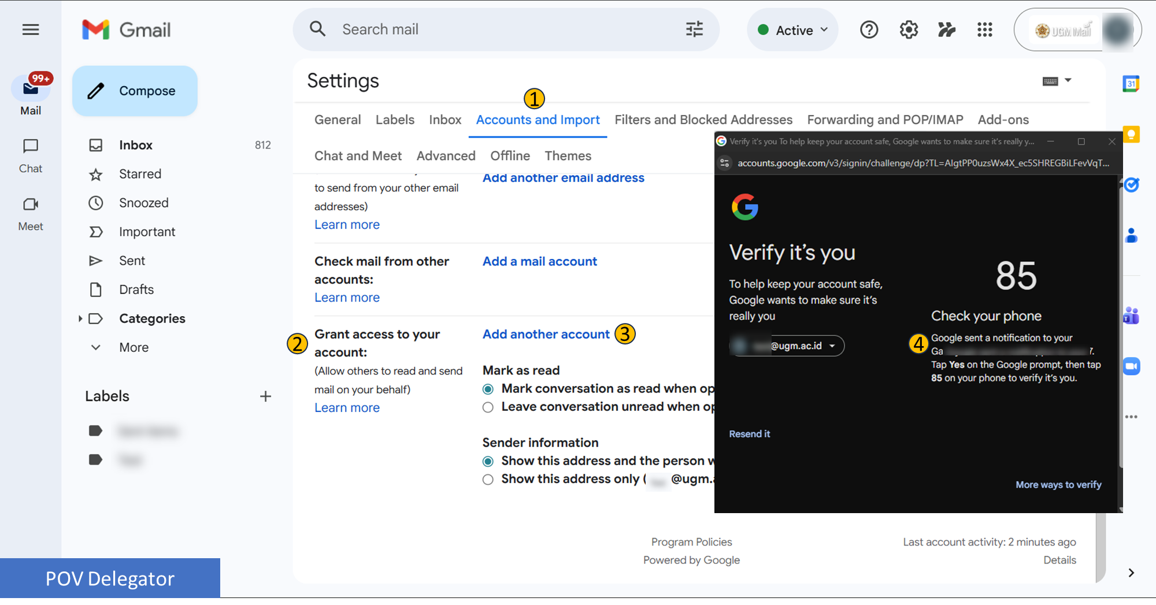This screenshot has width=1156, height=605.
Task: Add a new label with plus icon
Action: click(265, 396)
